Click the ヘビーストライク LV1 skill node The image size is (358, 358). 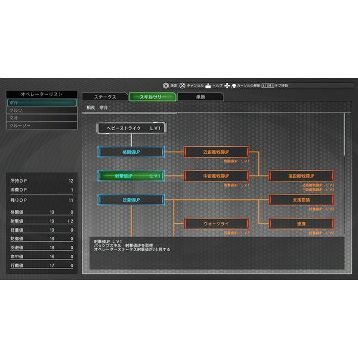pyautogui.click(x=131, y=128)
